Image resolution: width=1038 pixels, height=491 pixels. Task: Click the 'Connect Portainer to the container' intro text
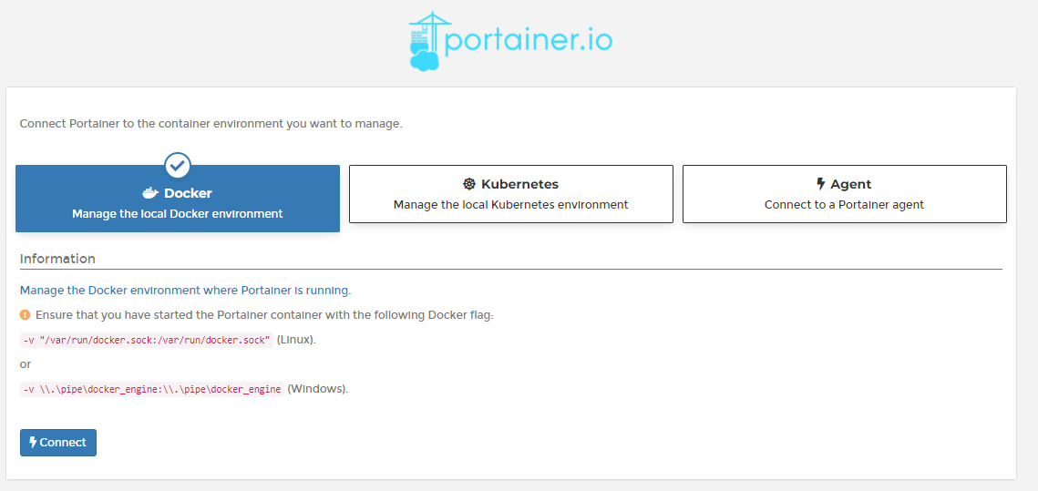click(211, 124)
